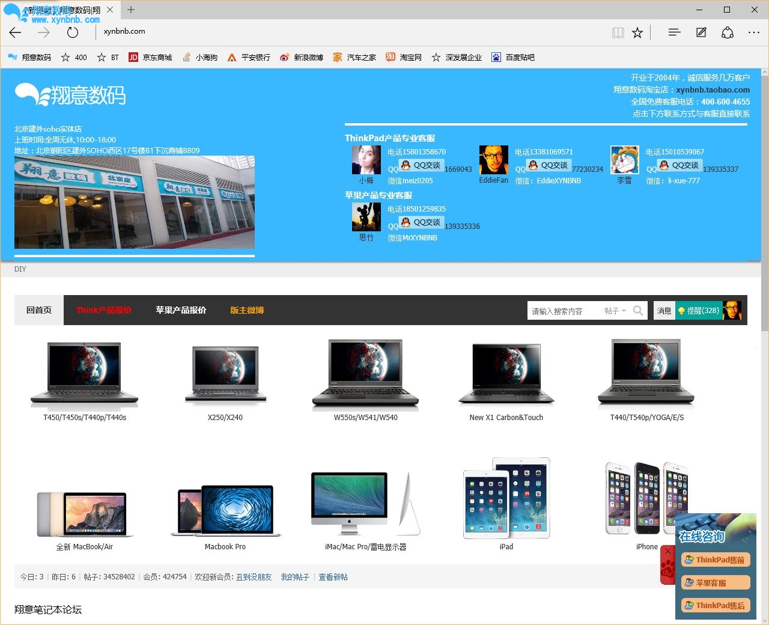Open Macbook Pro category
Viewport: 769px width, 625px height.
click(225, 518)
